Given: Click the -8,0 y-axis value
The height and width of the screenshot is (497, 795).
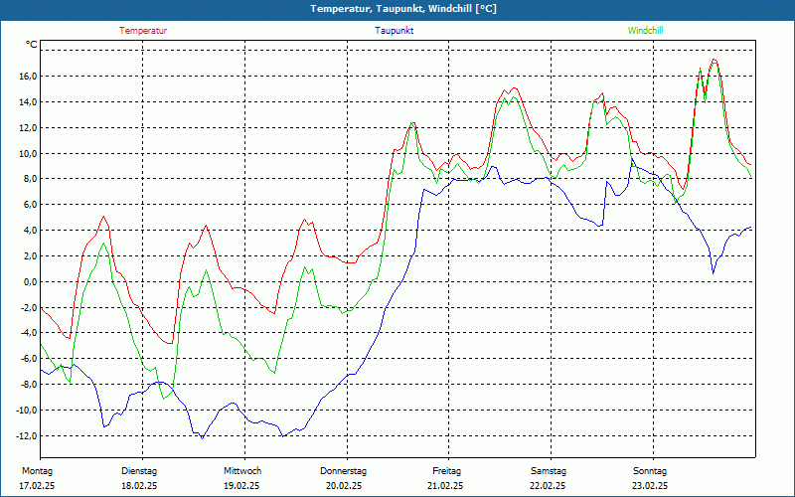Looking at the screenshot, I should tap(28, 385).
